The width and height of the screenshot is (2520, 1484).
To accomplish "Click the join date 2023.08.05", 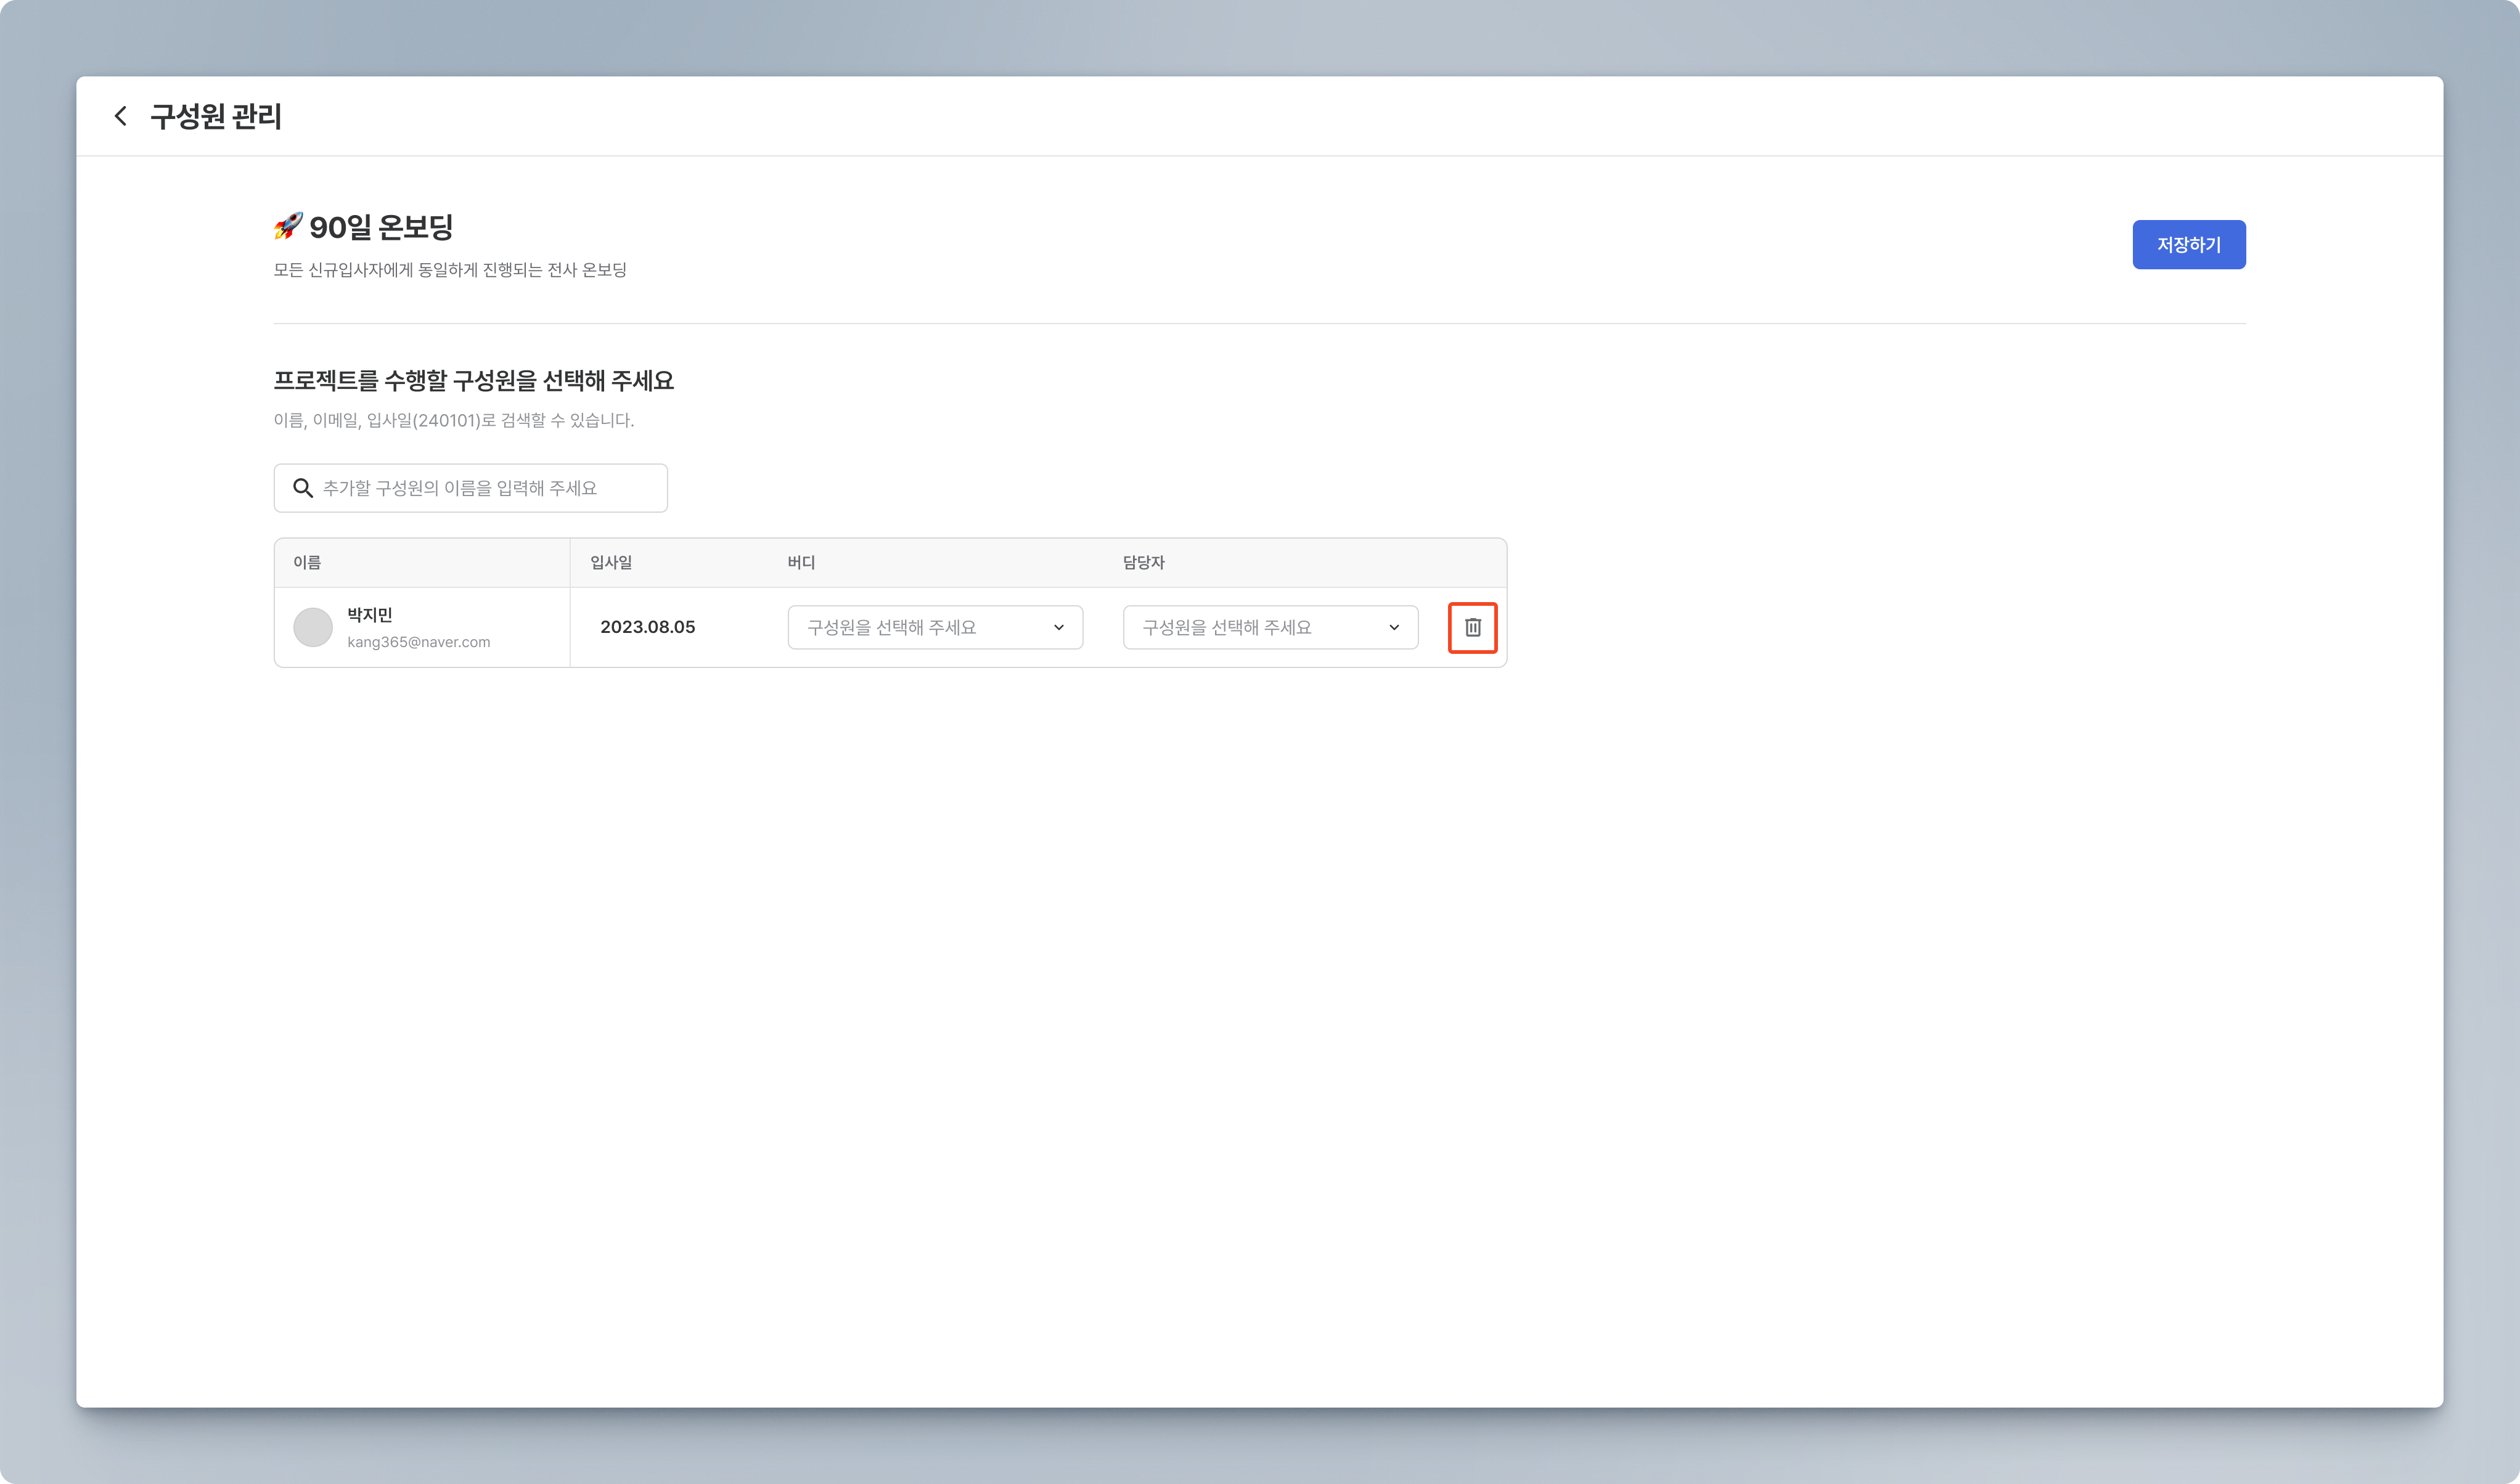I will click(x=647, y=627).
